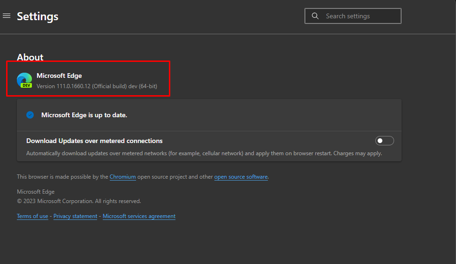
Task: Click 'Download Updates over metered connections' label
Action: [94, 141]
